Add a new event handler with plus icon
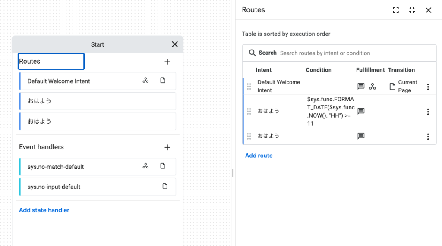Image resolution: width=442 pixels, height=246 pixels. click(167, 147)
